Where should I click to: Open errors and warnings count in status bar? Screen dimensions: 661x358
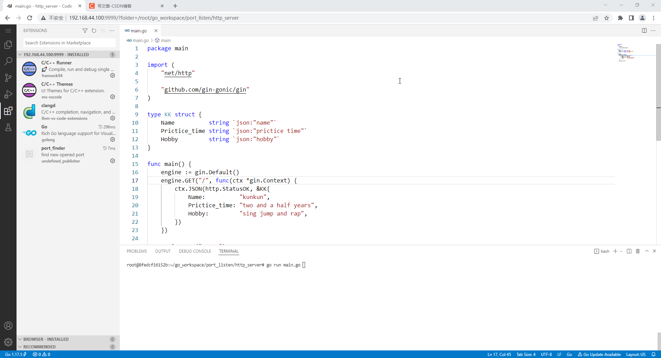[x=41, y=354]
